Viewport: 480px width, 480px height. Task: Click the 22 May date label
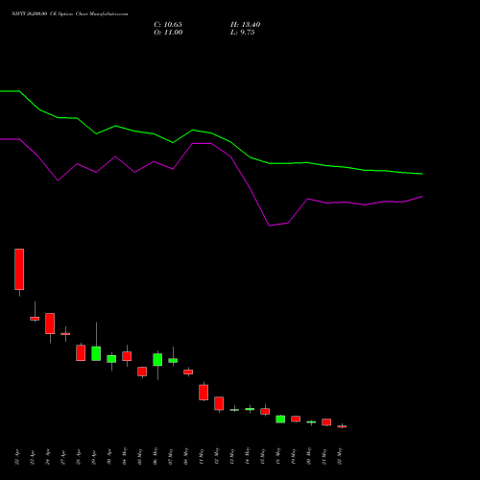click(340, 456)
